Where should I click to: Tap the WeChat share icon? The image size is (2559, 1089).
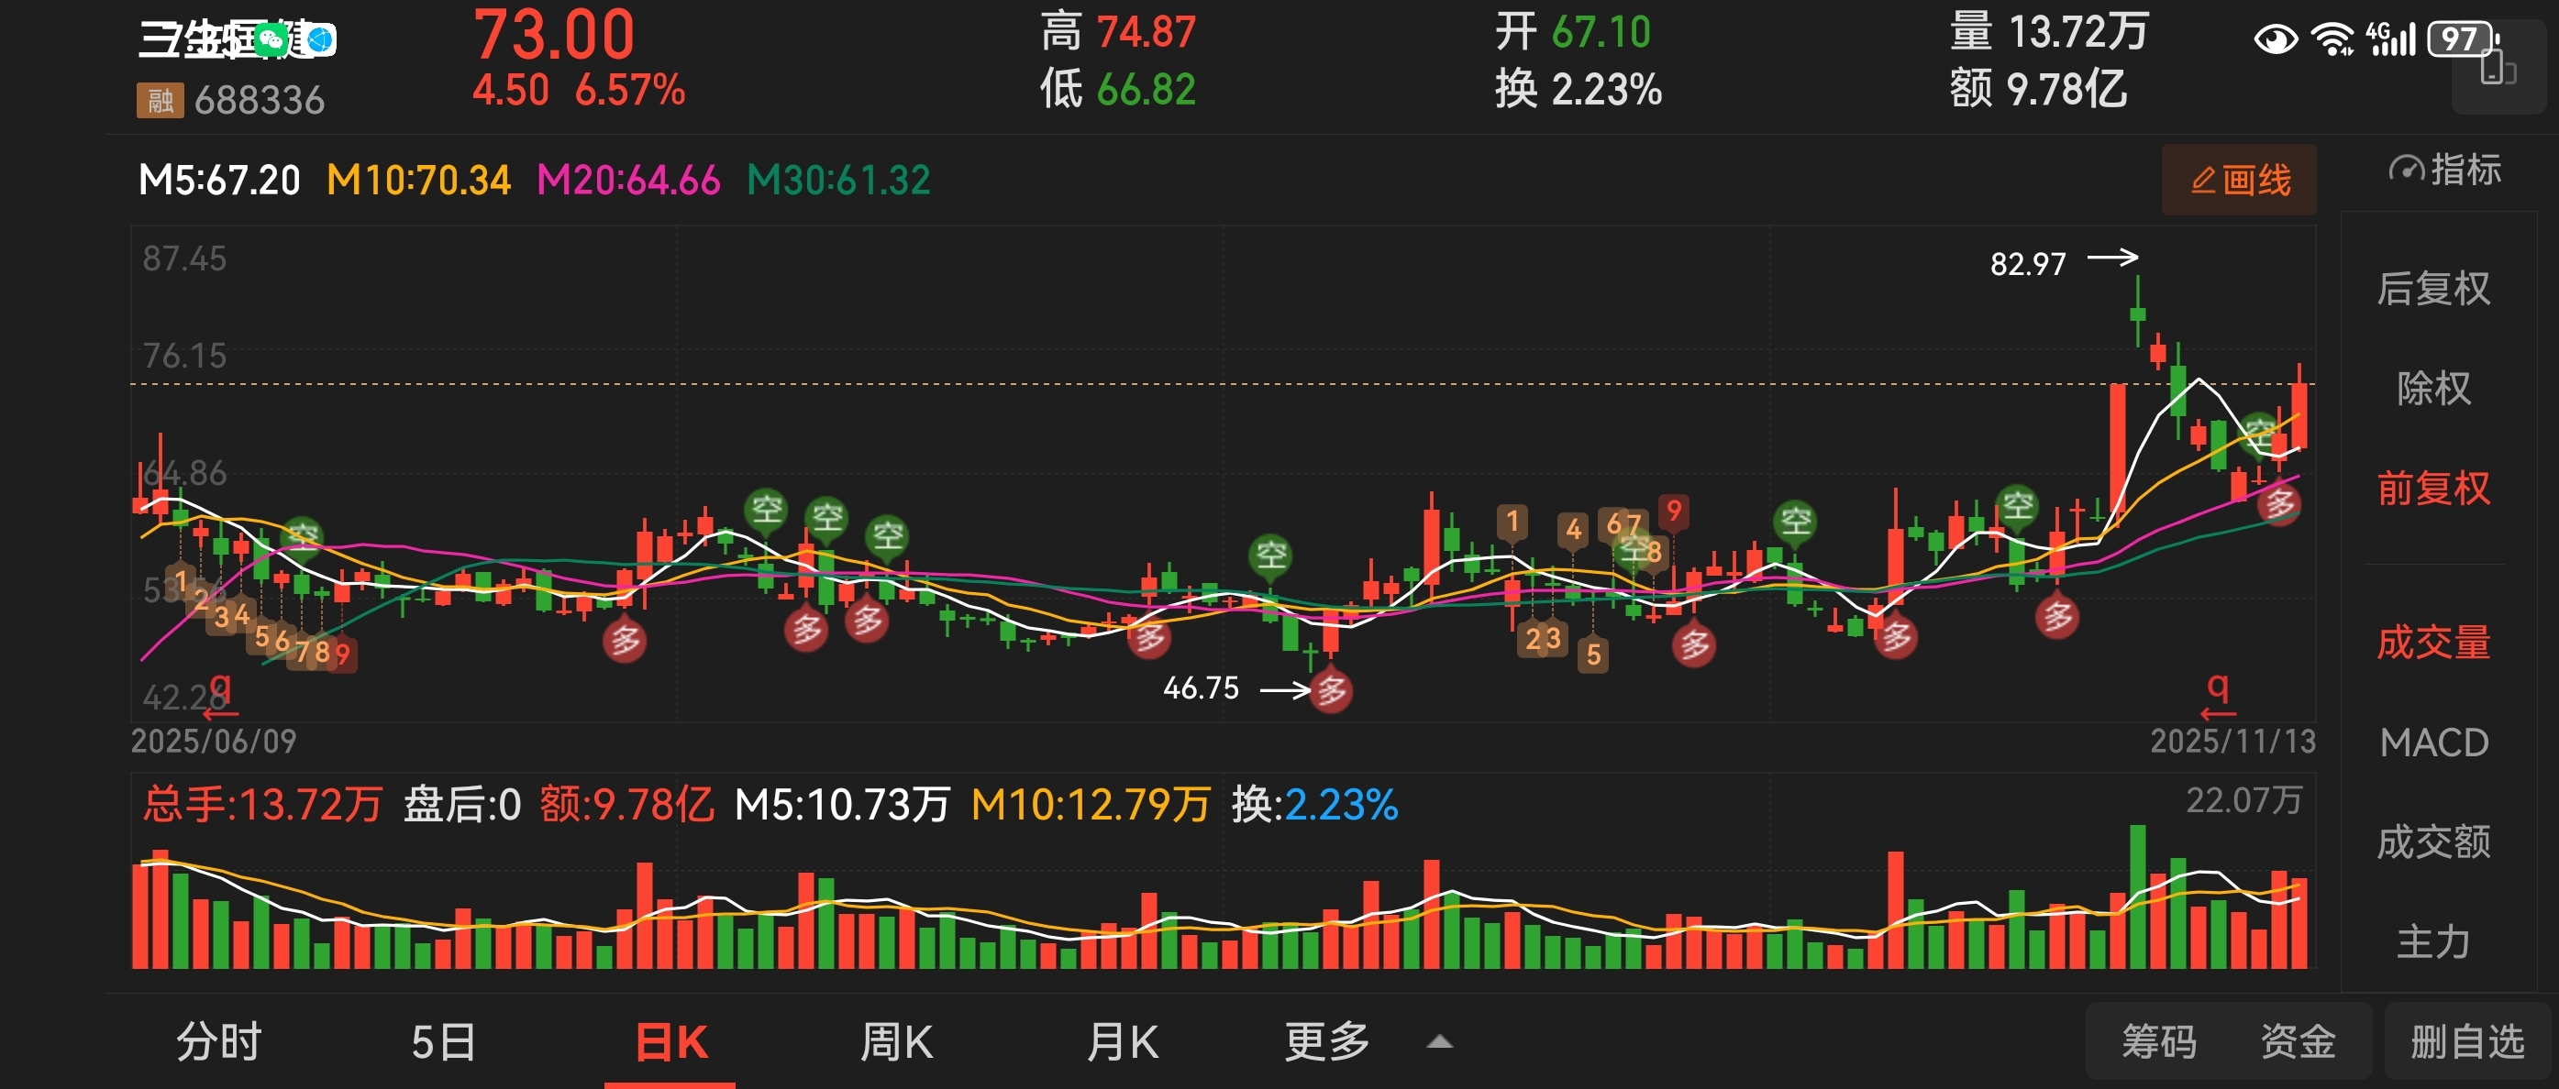tap(271, 39)
